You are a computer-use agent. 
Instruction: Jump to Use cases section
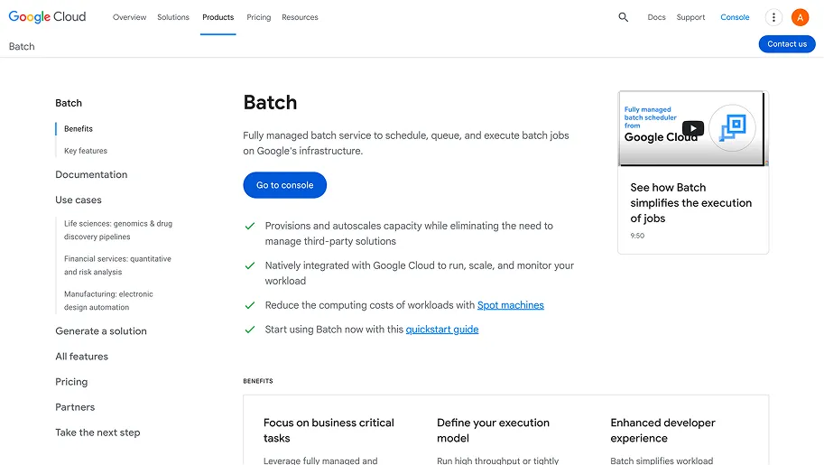pos(79,200)
